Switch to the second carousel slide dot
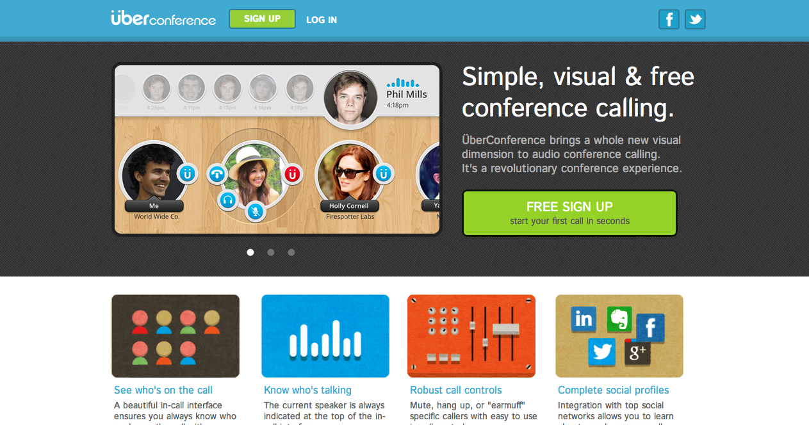This screenshot has width=809, height=425. [x=271, y=252]
